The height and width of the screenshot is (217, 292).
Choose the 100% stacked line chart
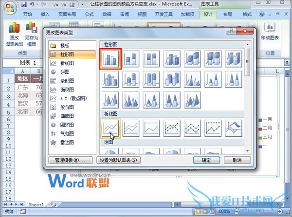point(151,128)
